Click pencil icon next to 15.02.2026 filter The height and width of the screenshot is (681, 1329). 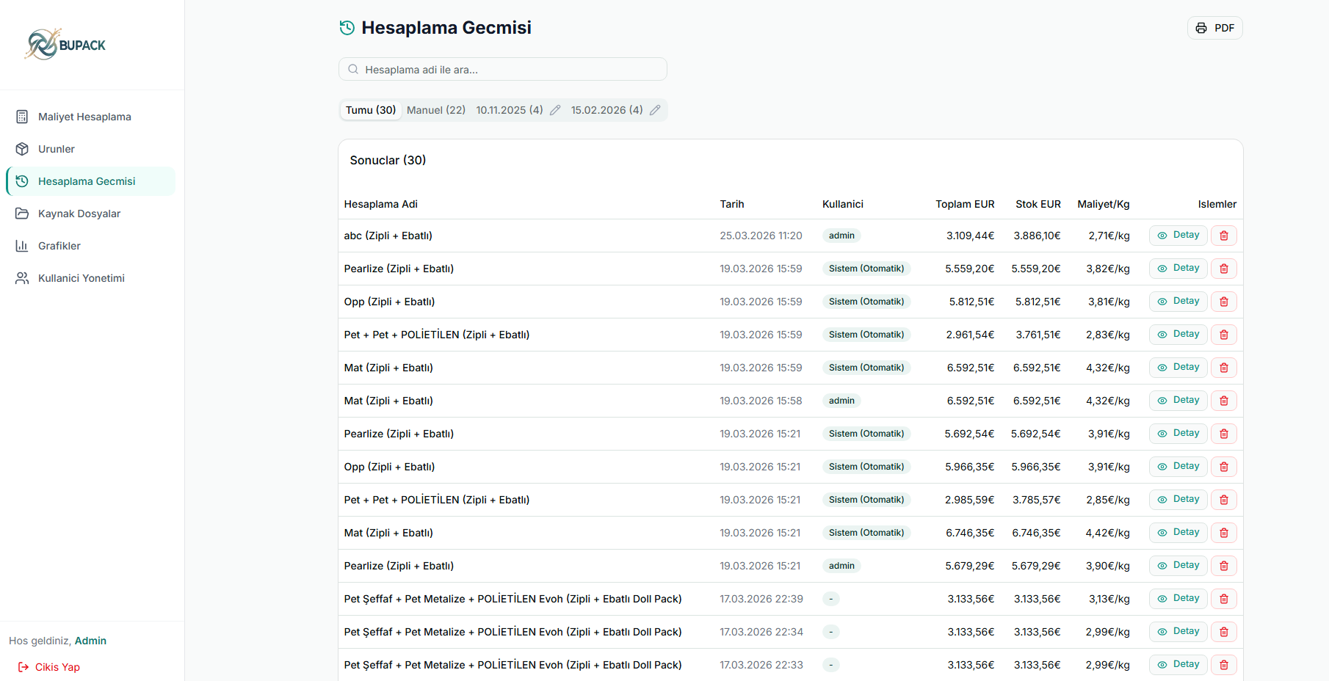click(655, 110)
